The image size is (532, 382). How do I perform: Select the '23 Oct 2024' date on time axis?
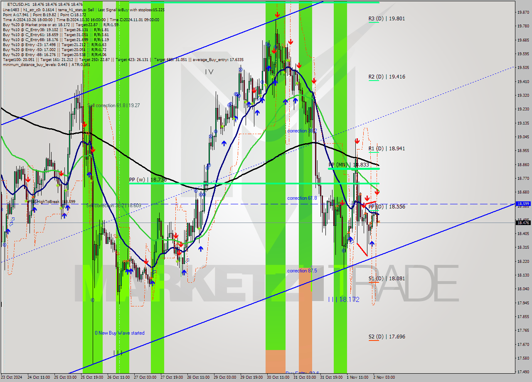click(12, 377)
